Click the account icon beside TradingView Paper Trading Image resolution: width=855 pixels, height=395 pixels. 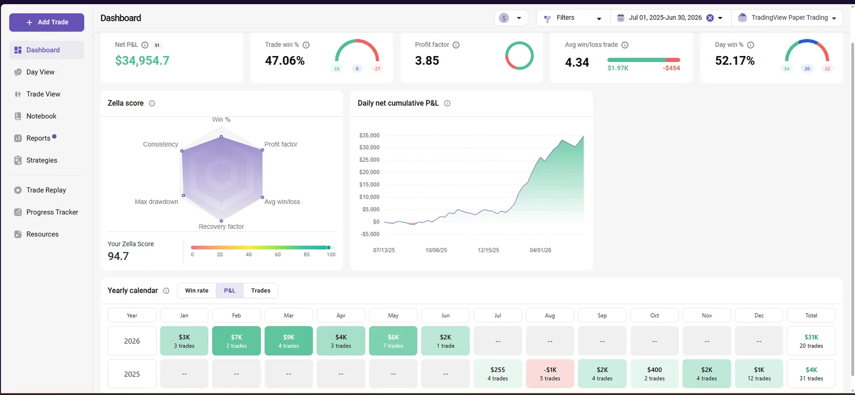click(742, 18)
